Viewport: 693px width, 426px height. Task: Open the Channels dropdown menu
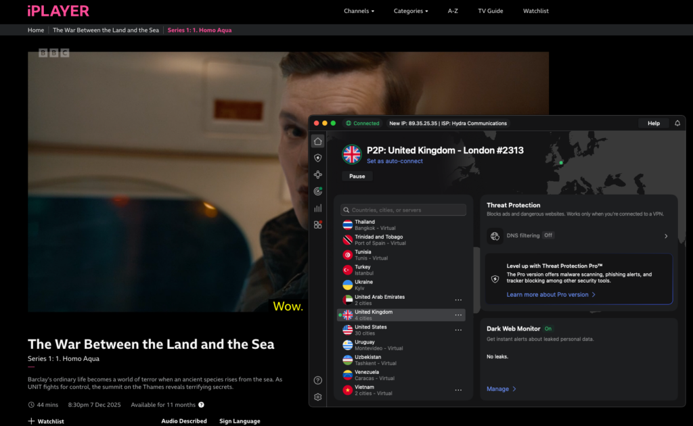(359, 11)
